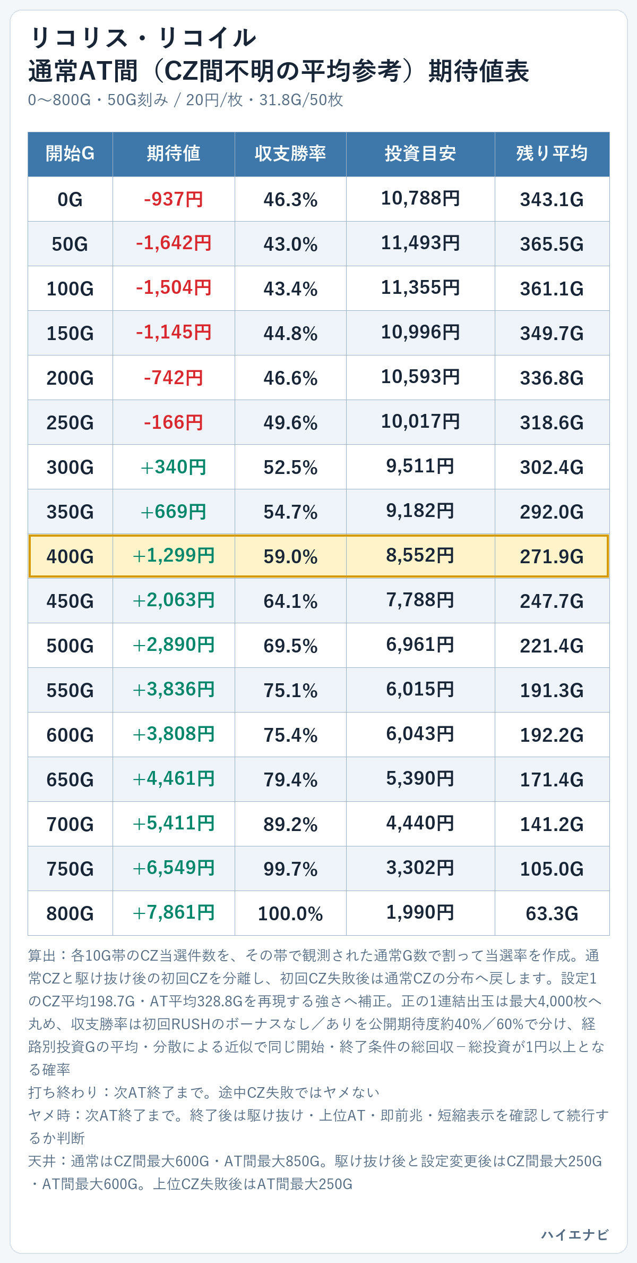Click the 収支勝率 column header
Image resolution: width=637 pixels, height=1263 pixels.
coord(290,154)
